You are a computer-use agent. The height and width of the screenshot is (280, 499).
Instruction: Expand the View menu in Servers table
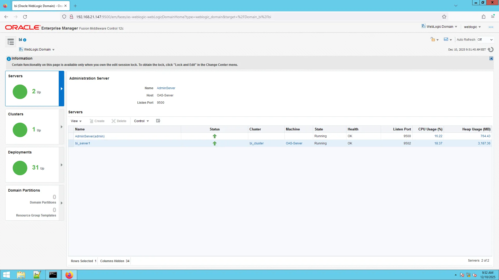76,121
